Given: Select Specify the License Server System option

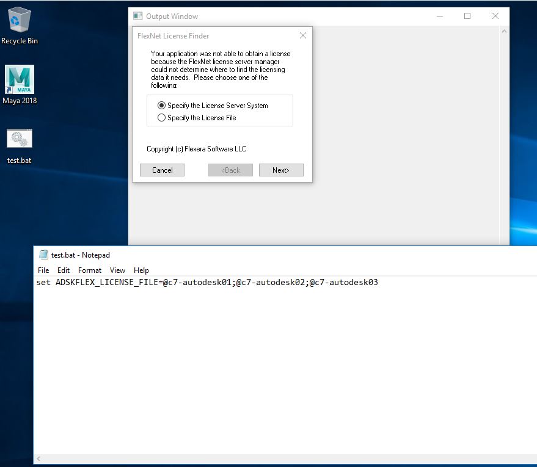Looking at the screenshot, I should tap(213, 106).
